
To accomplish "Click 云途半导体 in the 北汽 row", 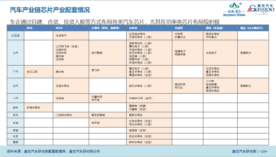I will click(x=63, y=86).
